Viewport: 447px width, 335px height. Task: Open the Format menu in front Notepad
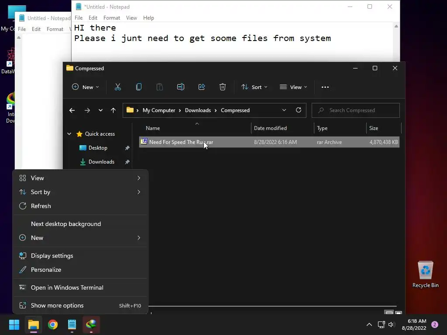[111, 17]
